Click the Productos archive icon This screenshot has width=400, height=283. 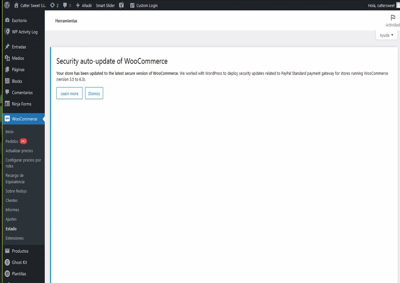(x=7, y=251)
